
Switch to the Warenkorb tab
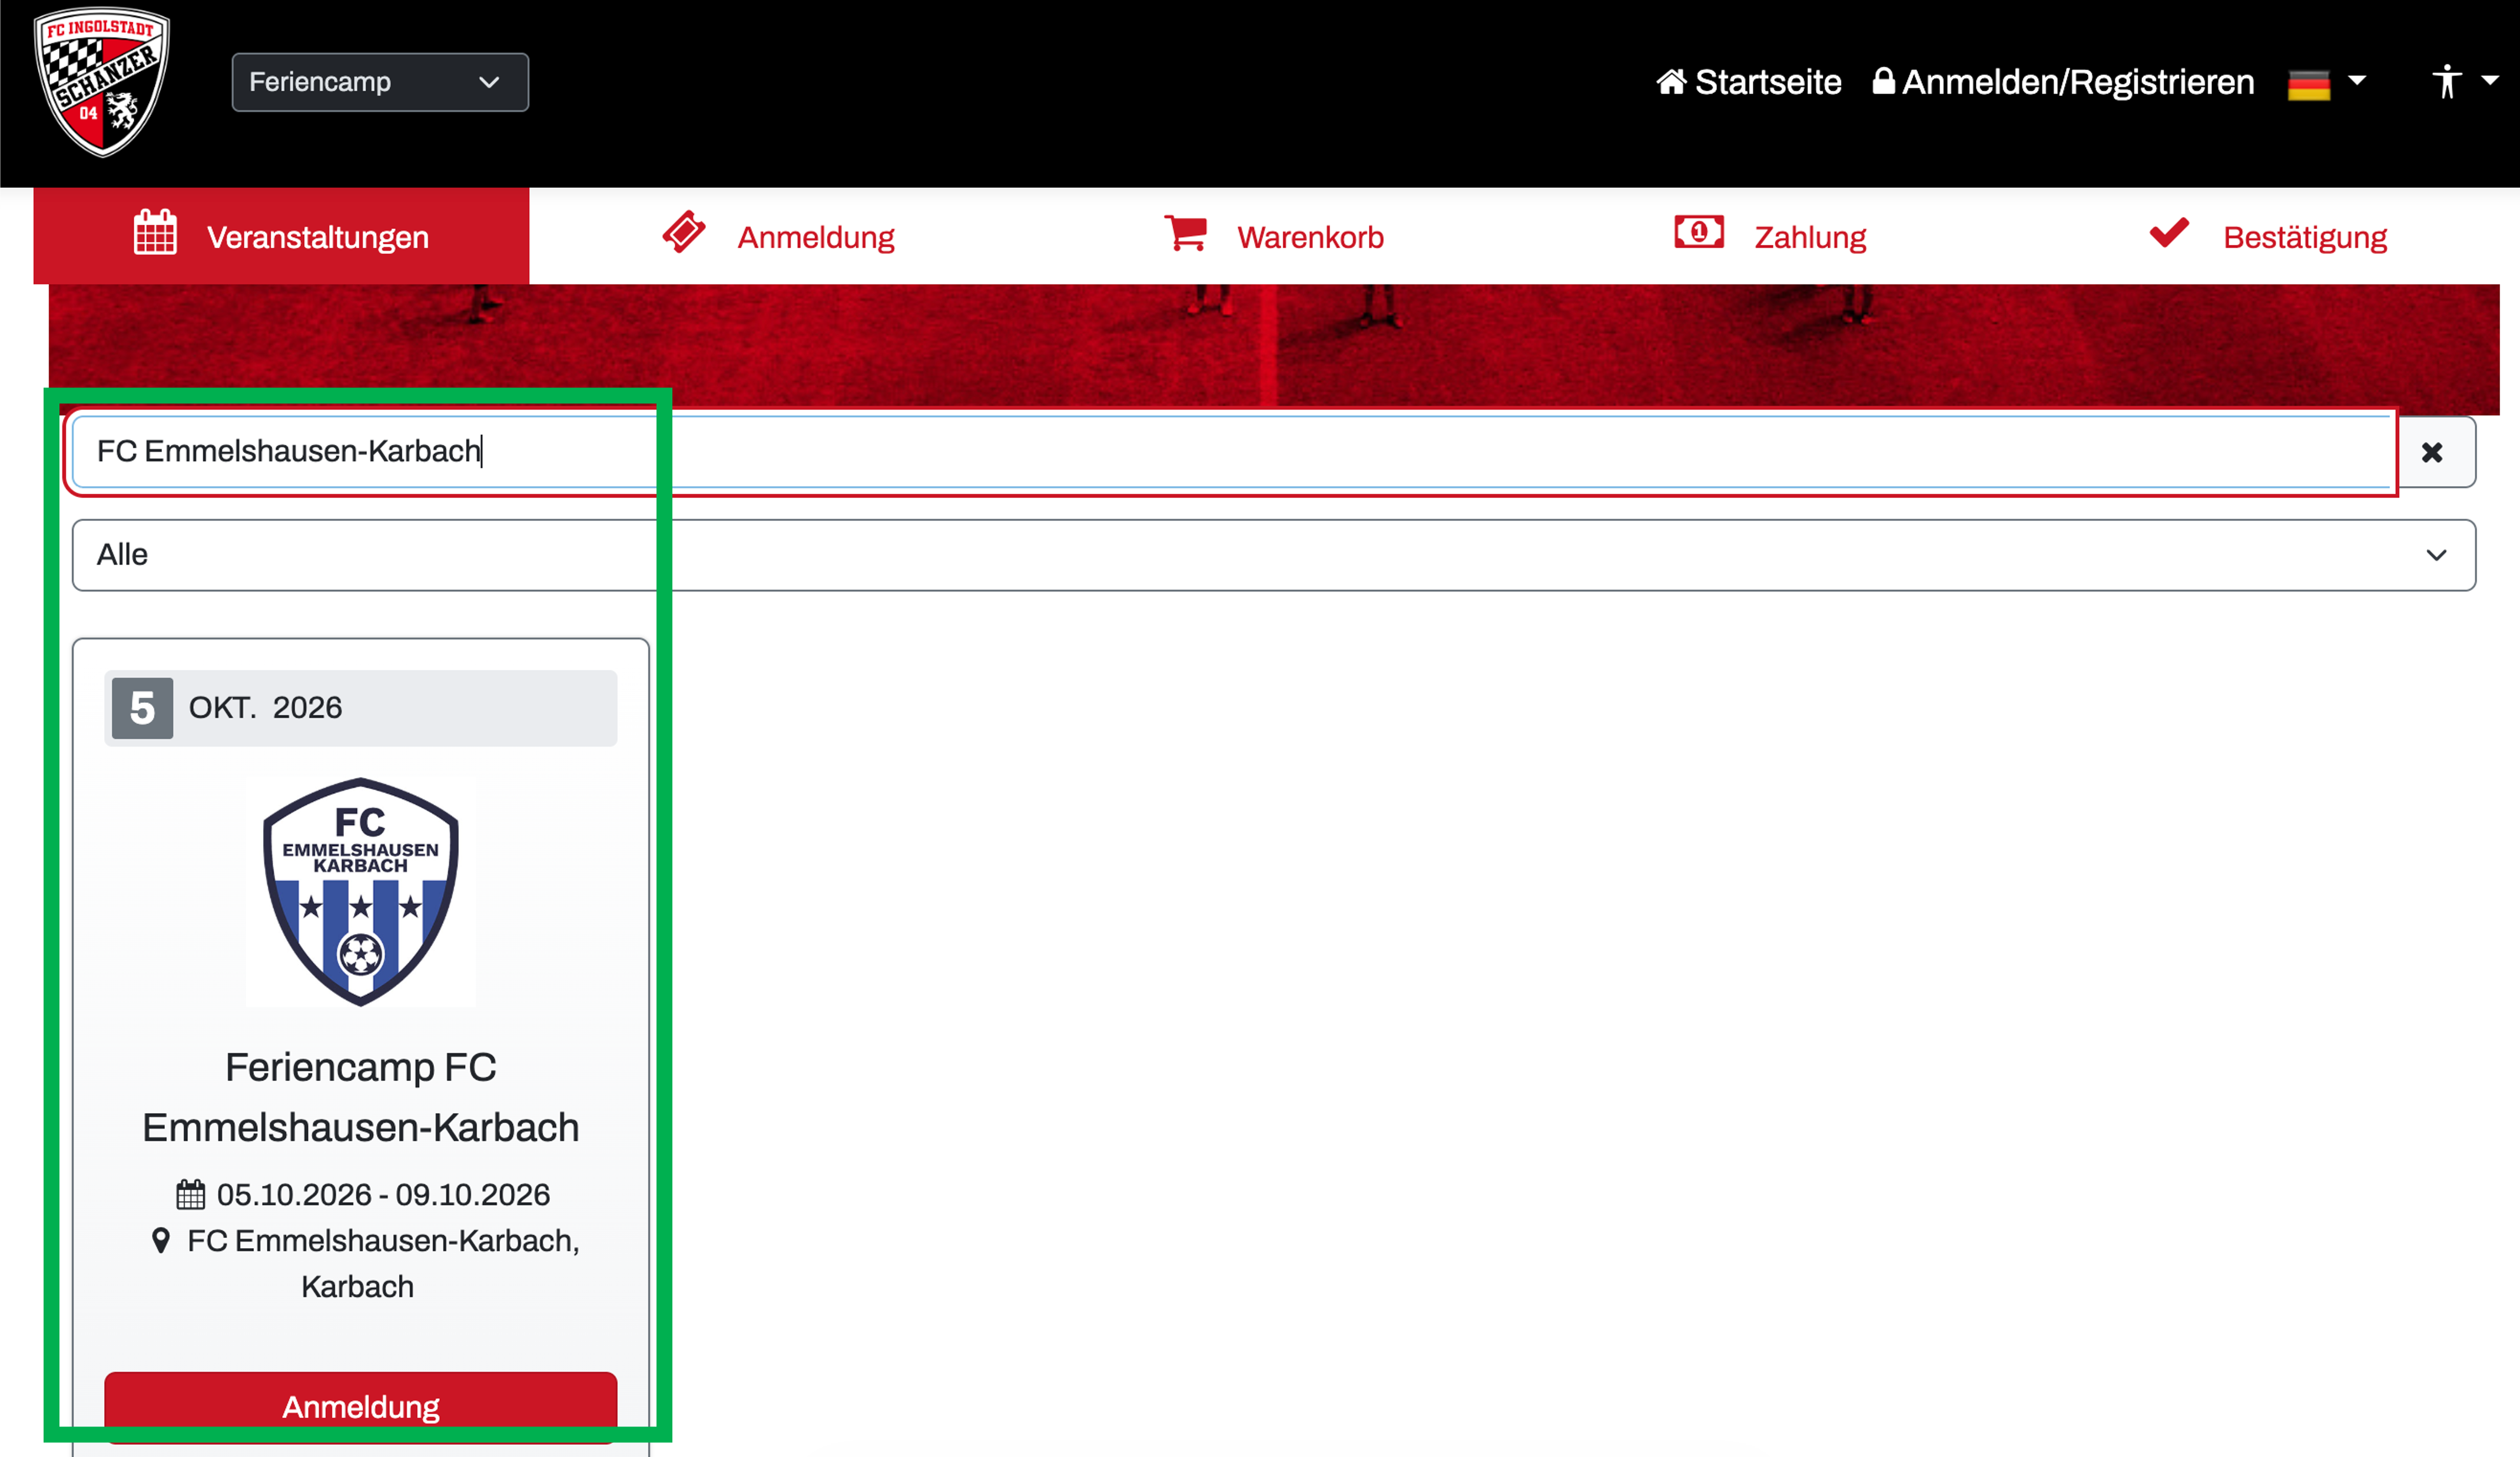(x=1309, y=237)
